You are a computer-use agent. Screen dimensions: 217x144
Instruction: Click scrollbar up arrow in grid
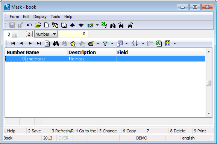pos(209,52)
